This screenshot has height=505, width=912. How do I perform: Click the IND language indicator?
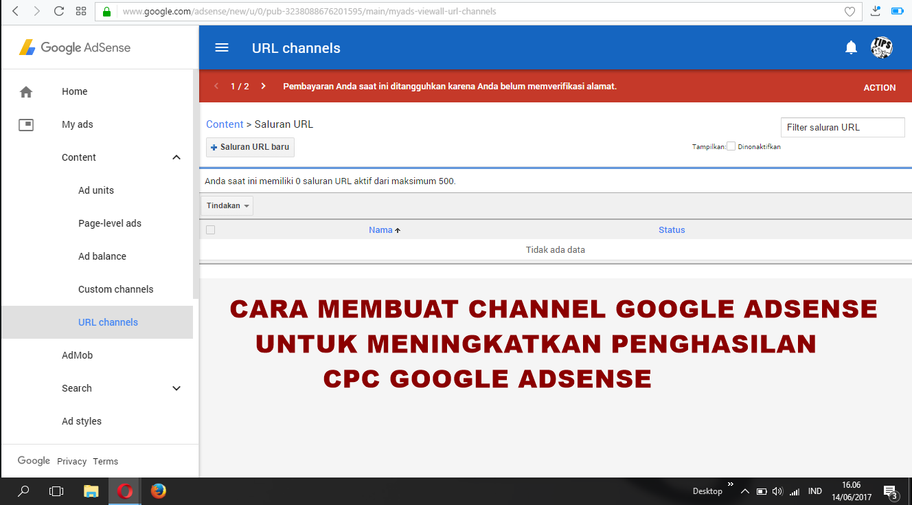pos(815,491)
